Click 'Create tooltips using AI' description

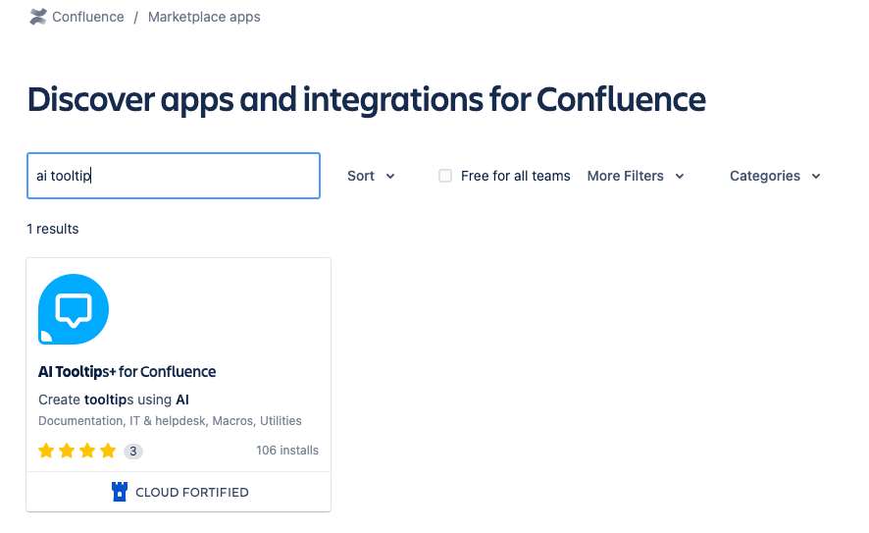(114, 400)
